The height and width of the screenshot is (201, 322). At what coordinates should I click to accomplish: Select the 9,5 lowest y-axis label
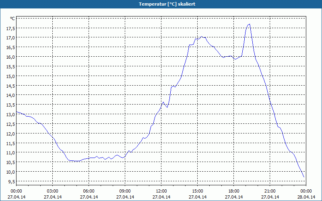(12, 182)
